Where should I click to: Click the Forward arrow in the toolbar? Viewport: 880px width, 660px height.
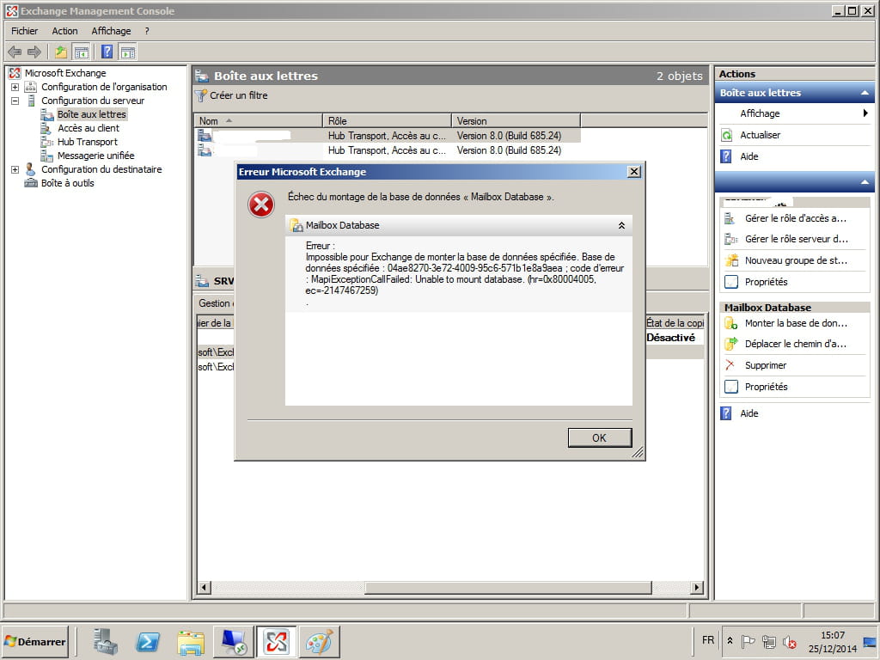[34, 52]
